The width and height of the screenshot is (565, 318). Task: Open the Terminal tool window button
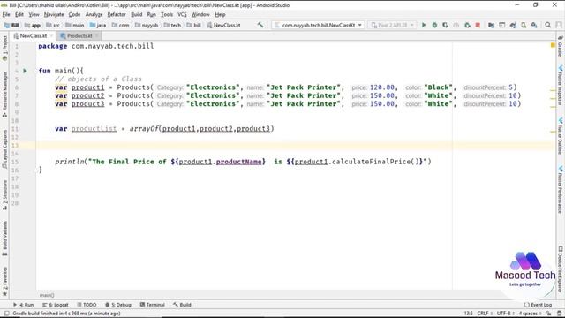click(152, 305)
